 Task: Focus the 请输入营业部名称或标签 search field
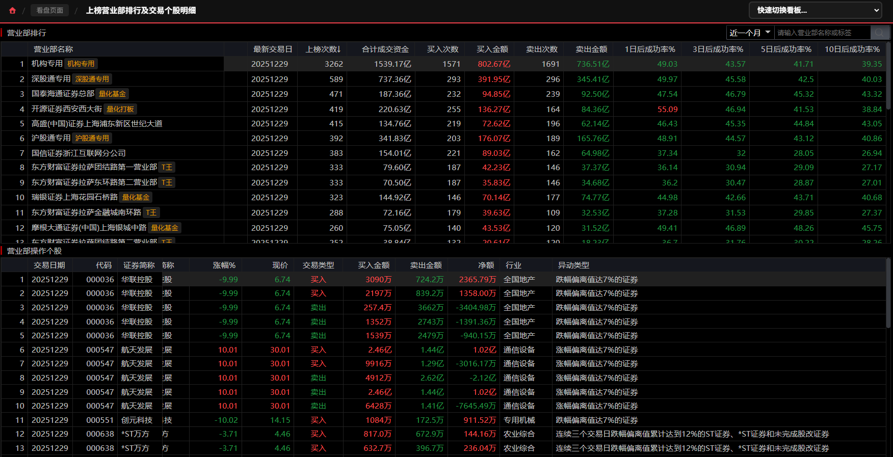(822, 33)
